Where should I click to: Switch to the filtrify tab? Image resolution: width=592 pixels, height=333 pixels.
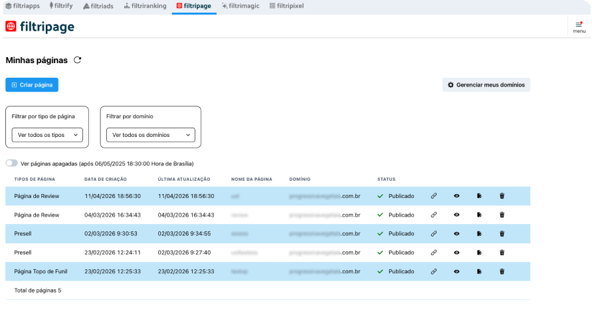point(60,5)
